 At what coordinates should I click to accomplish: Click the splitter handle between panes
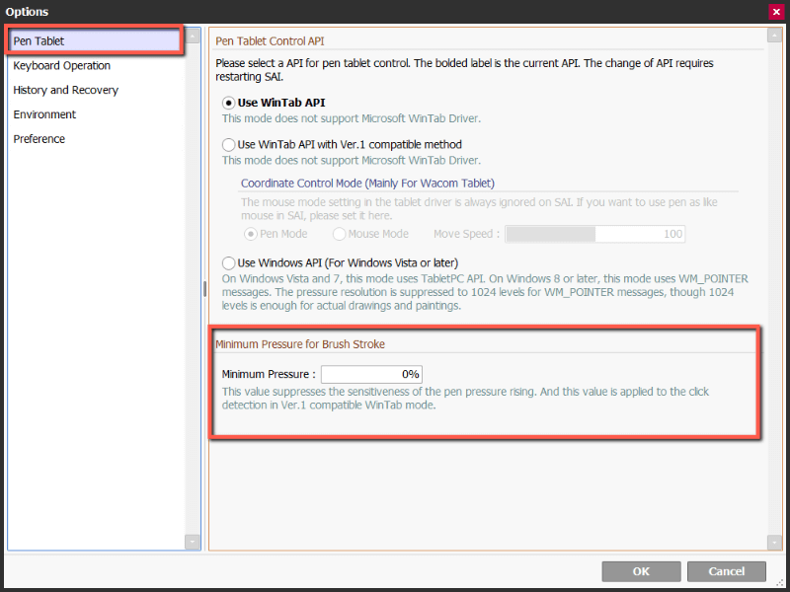[204, 288]
